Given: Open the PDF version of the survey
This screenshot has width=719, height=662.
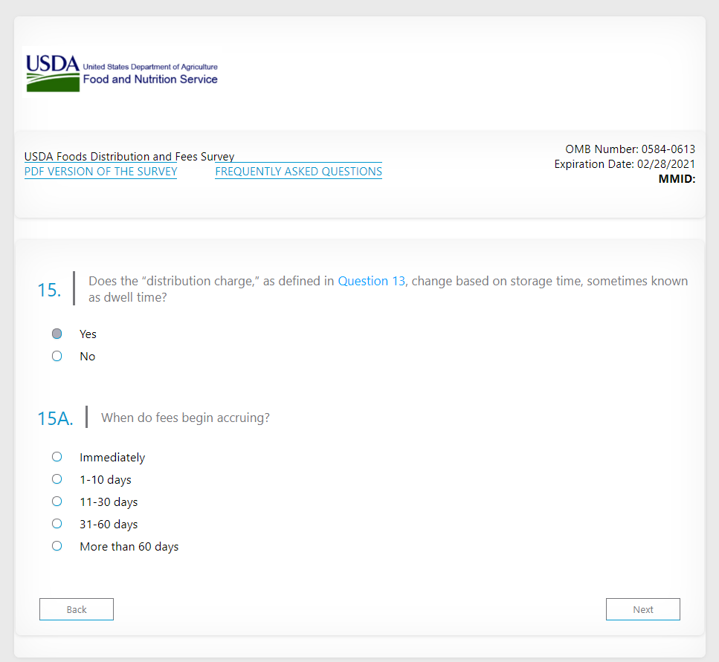Looking at the screenshot, I should click(x=101, y=172).
